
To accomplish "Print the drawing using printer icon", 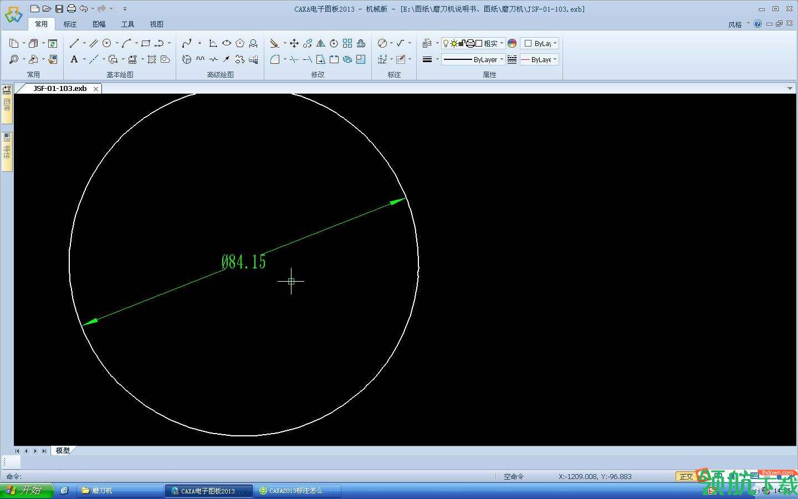I will (x=71, y=8).
